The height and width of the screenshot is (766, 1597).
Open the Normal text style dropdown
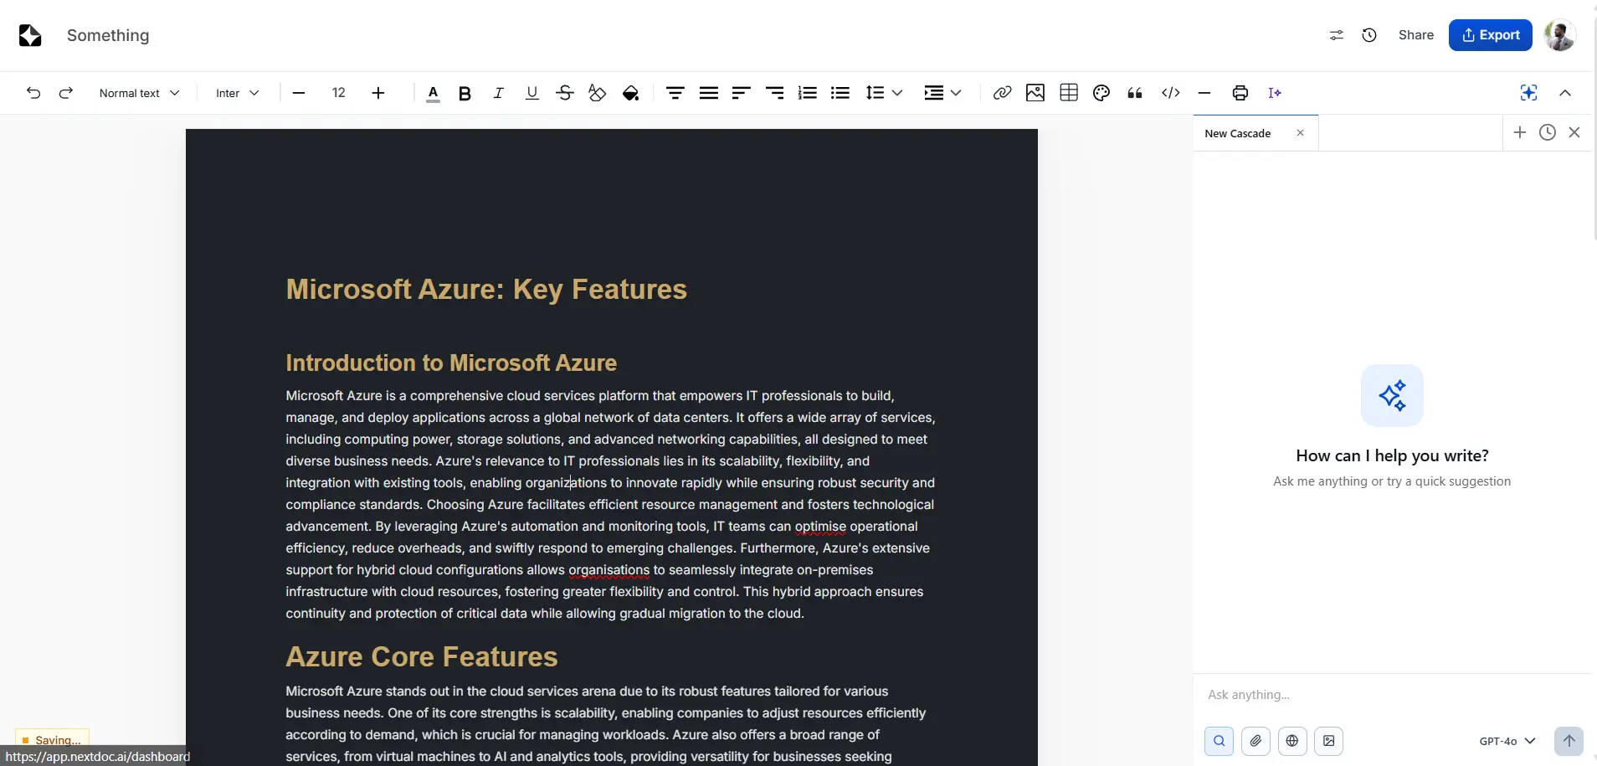tap(139, 93)
